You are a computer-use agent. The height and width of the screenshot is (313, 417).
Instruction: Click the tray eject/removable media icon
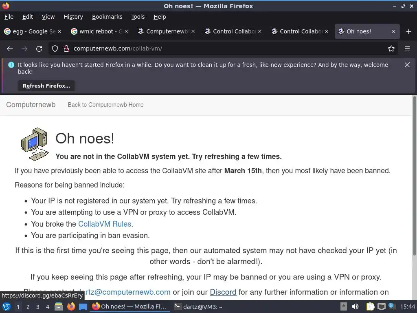pos(344,306)
